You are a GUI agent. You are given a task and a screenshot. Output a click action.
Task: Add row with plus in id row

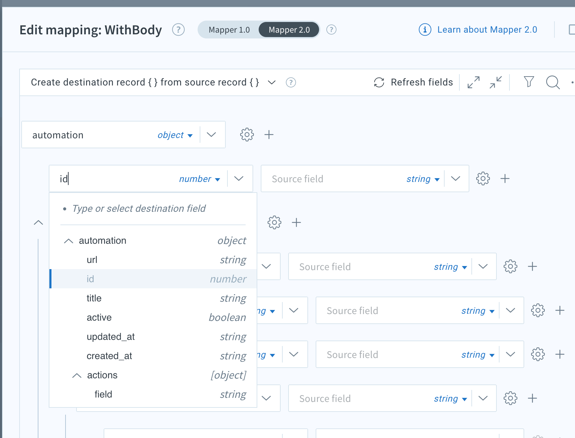505,178
